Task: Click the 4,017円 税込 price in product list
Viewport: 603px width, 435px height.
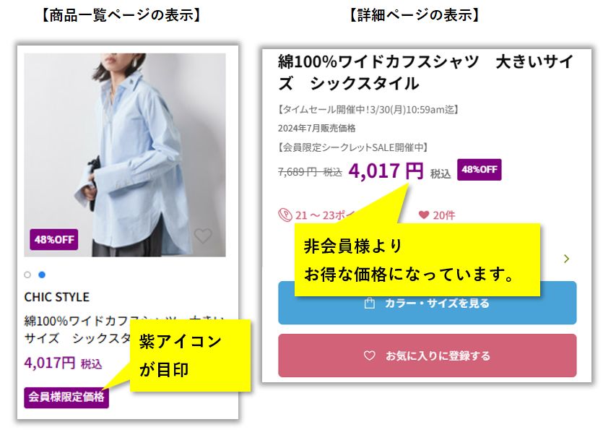Action: pos(63,363)
